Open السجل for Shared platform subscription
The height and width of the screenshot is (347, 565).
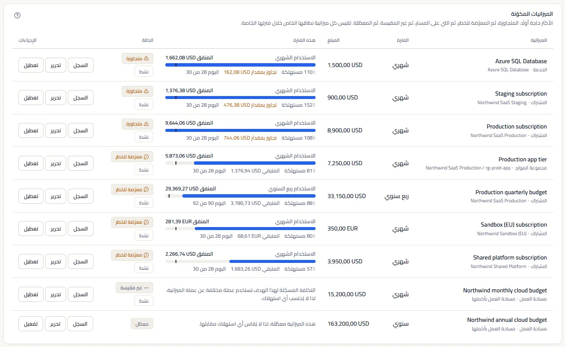pos(81,262)
